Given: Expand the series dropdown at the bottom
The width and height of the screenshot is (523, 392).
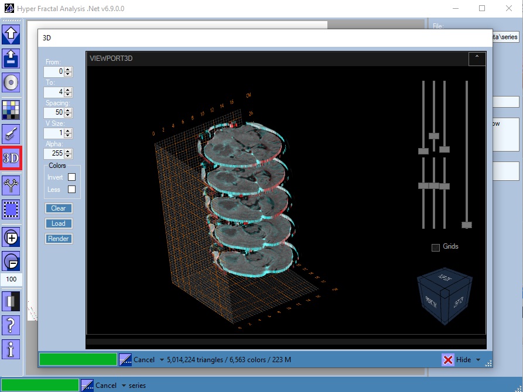Looking at the screenshot, I should click(x=124, y=386).
